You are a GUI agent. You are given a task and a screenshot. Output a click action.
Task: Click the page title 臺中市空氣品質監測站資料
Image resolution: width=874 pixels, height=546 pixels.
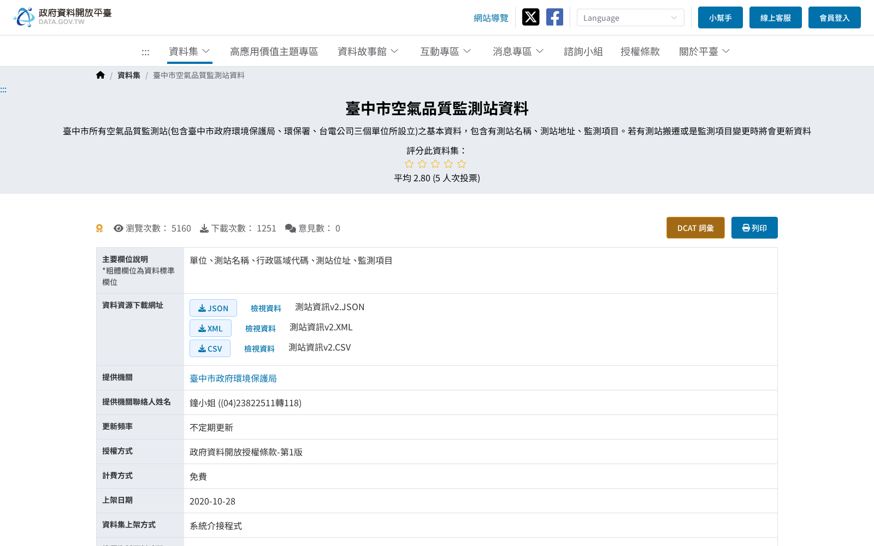coord(437,109)
